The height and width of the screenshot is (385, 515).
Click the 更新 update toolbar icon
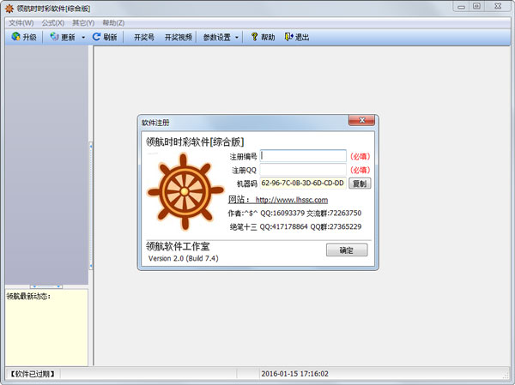click(55, 37)
